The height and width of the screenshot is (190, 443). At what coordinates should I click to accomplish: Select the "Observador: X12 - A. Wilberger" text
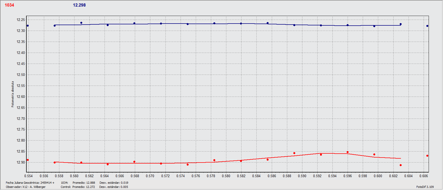(x=26, y=187)
